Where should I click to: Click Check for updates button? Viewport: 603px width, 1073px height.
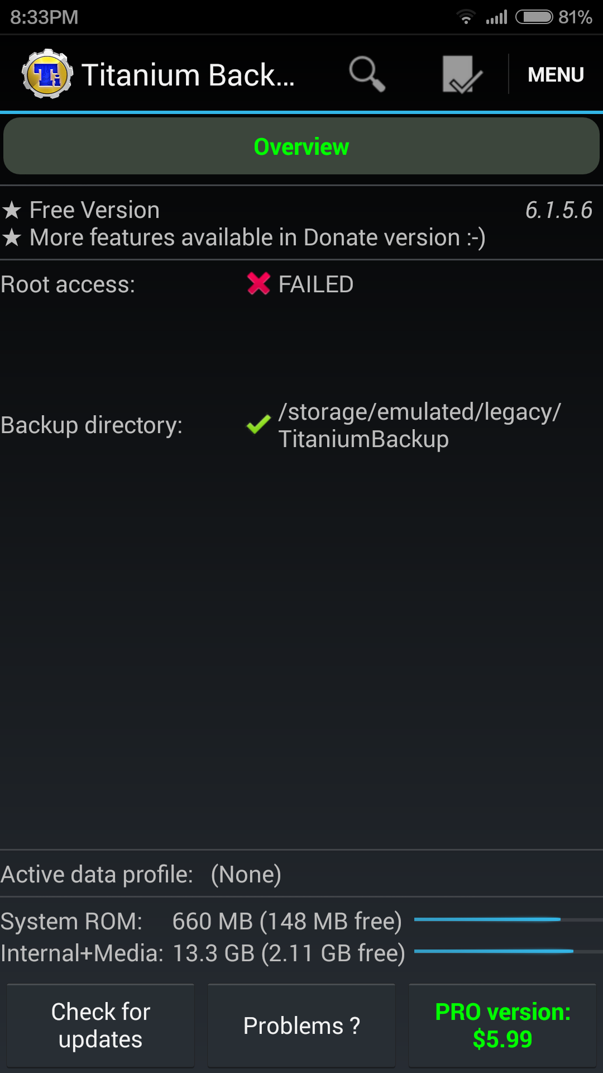pyautogui.click(x=100, y=1025)
